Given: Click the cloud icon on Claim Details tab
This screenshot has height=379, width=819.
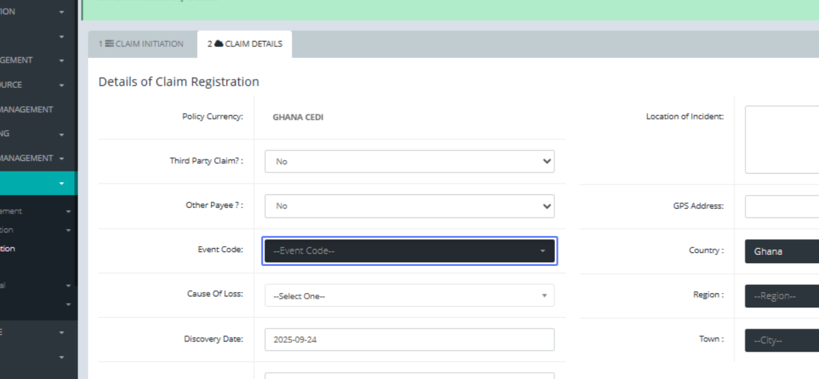Looking at the screenshot, I should [x=218, y=44].
